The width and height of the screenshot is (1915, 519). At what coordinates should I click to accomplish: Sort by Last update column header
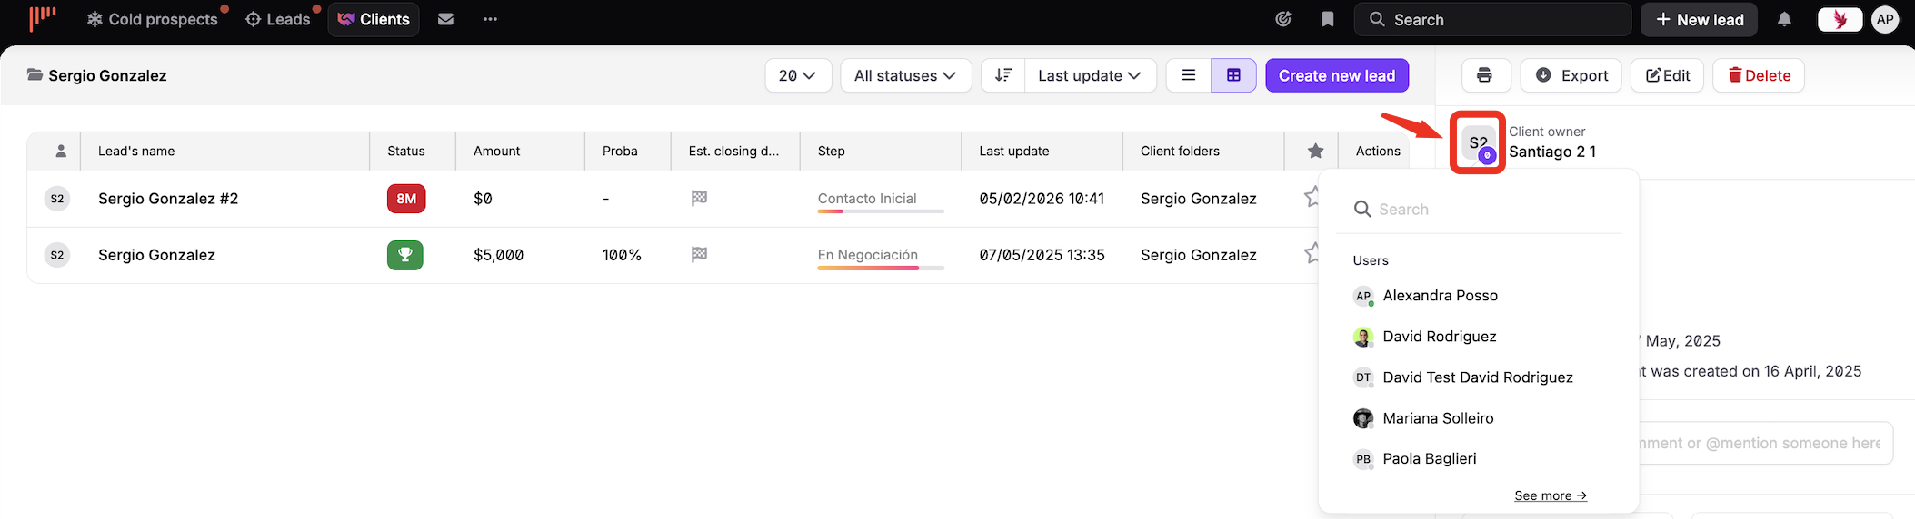[x=1014, y=151]
